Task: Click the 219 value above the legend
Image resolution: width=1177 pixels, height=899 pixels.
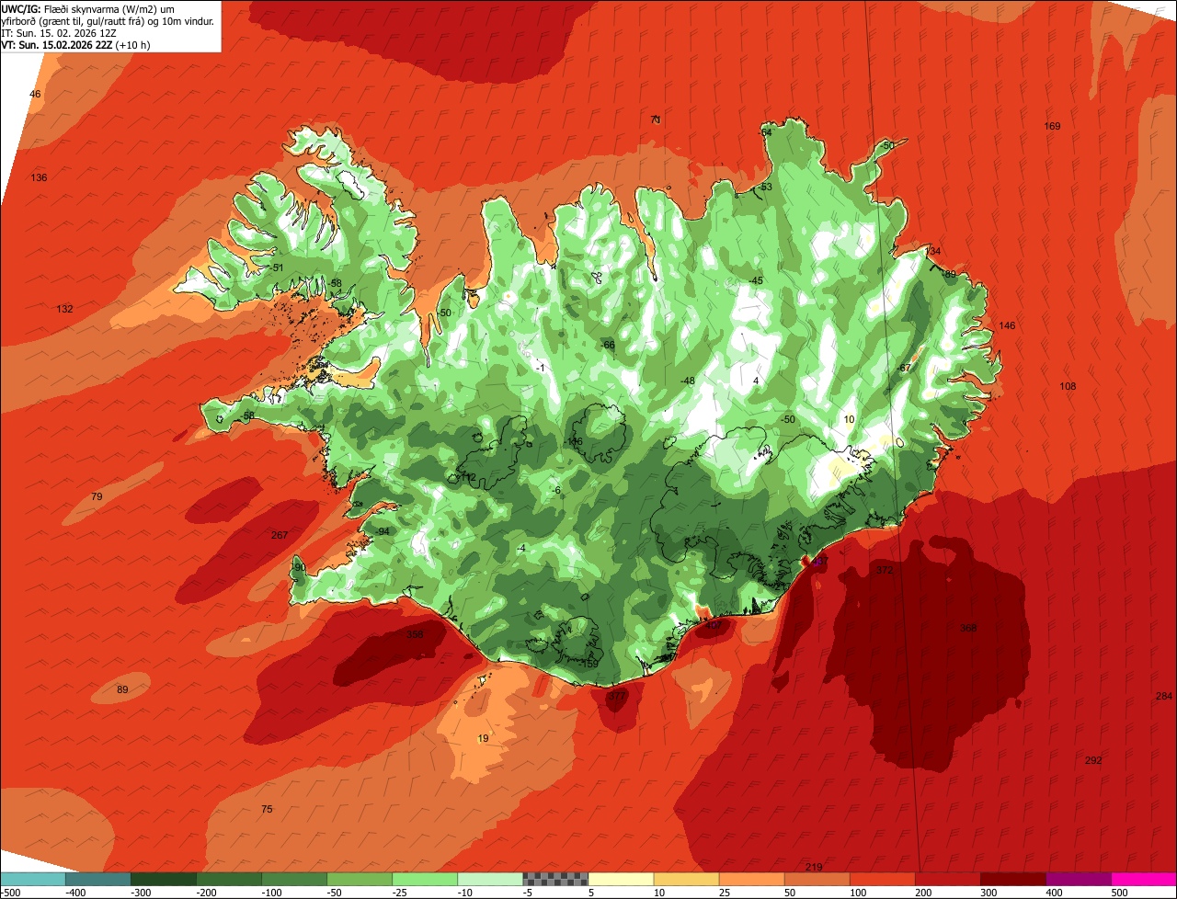Action: coord(814,867)
